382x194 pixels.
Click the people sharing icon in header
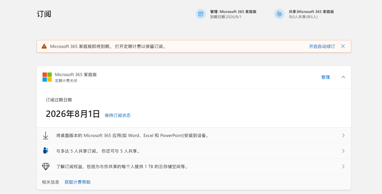coord(279,14)
